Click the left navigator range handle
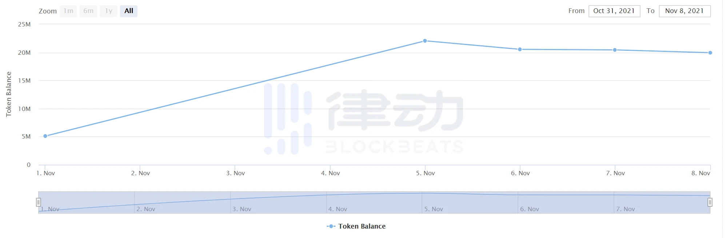 coord(38,202)
